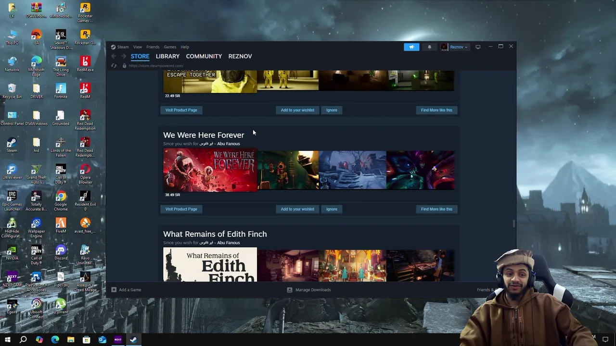Open the EA app desktop icon
Viewport: 616px width, 346px height.
36,37
